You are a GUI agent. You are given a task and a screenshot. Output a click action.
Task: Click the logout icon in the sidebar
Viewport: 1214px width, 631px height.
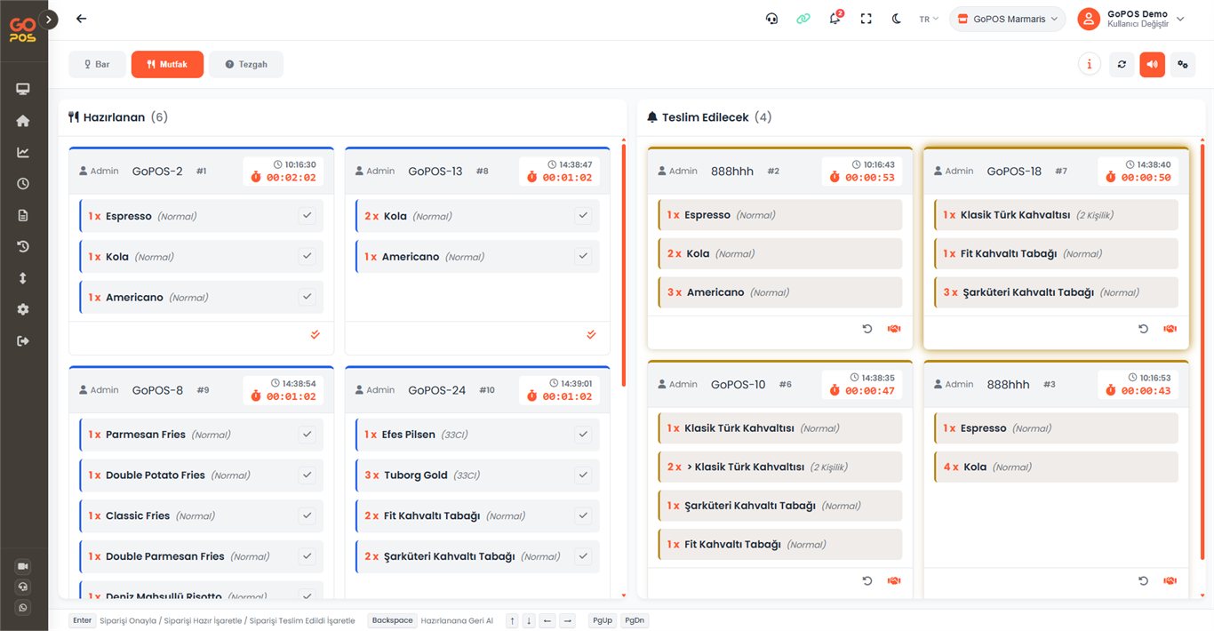click(23, 341)
